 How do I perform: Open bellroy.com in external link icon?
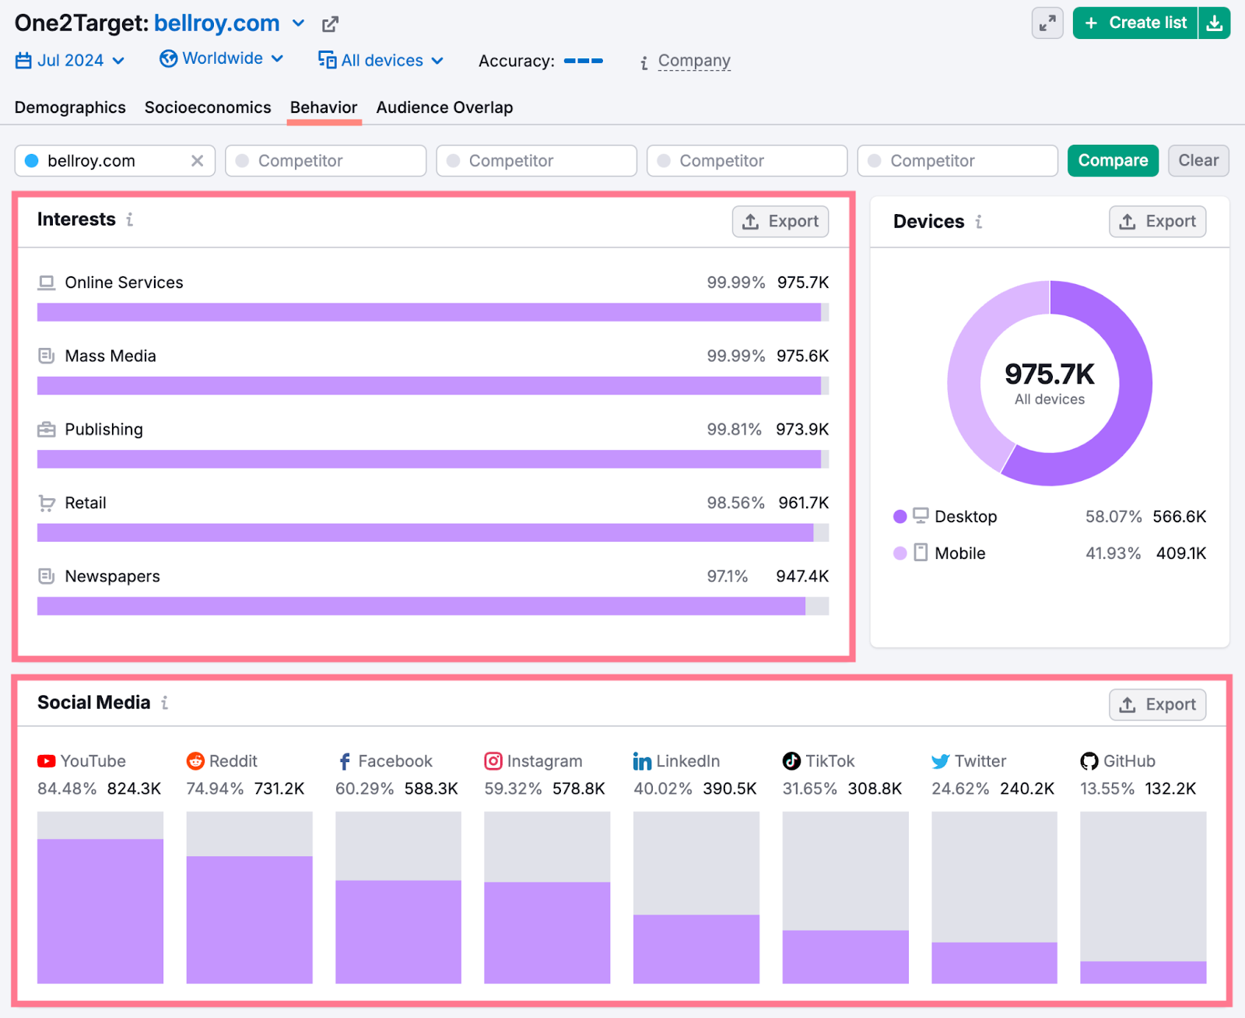[x=330, y=24]
